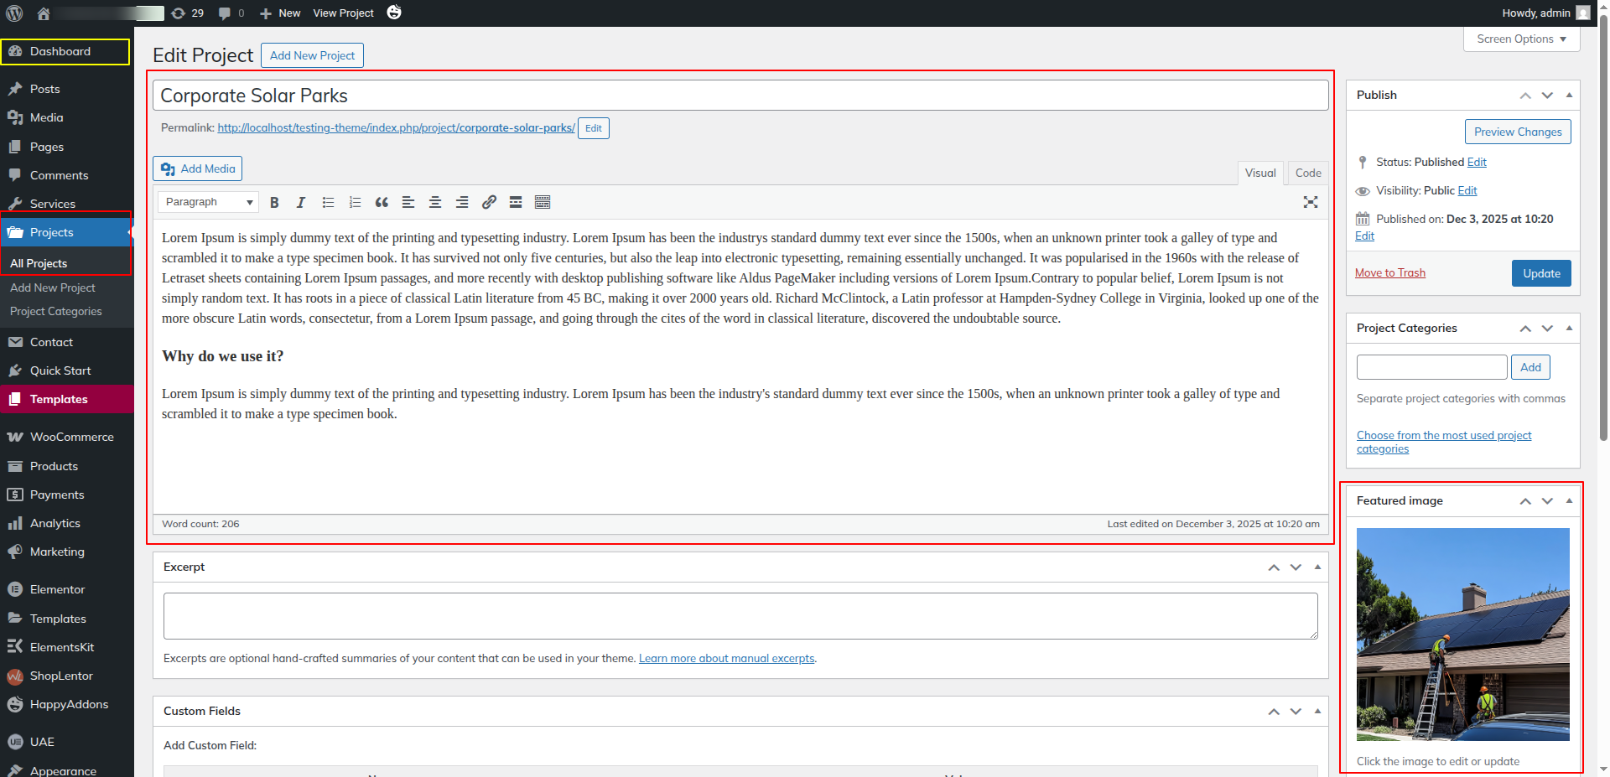Toggle bold formatting in the editor toolbar
Viewport: 1610px width, 777px height.
(x=274, y=202)
